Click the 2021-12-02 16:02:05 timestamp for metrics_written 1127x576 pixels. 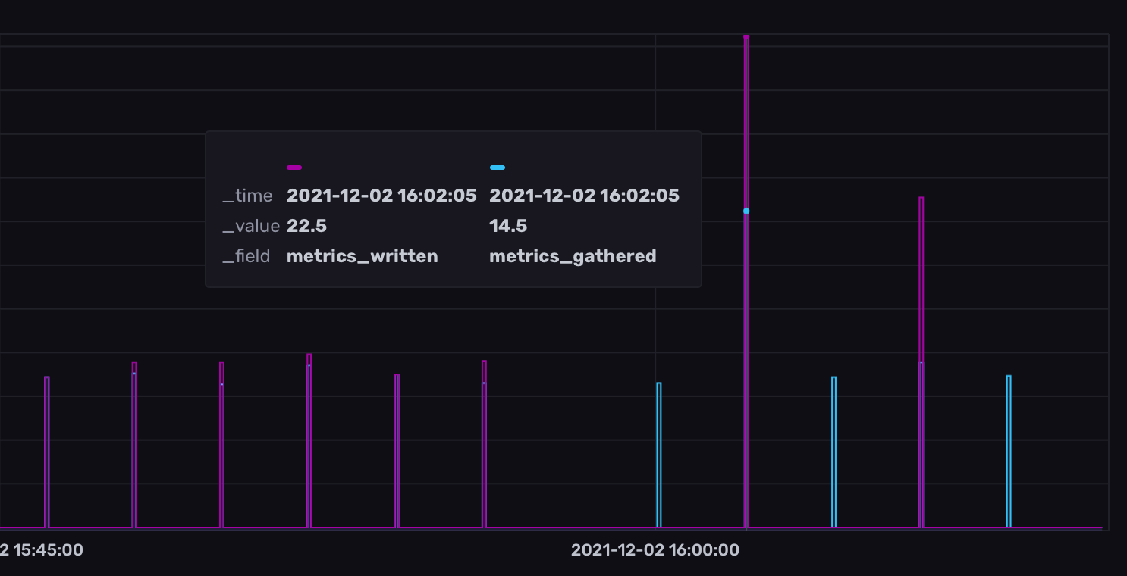[381, 195]
